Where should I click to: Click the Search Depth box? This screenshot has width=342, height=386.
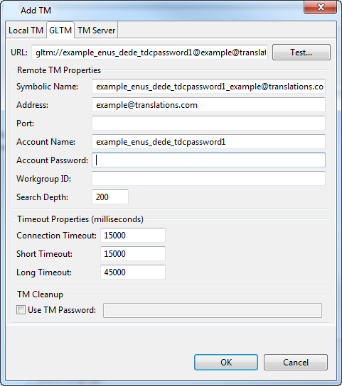(110, 197)
